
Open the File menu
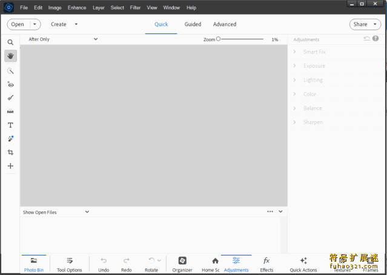pyautogui.click(x=24, y=8)
